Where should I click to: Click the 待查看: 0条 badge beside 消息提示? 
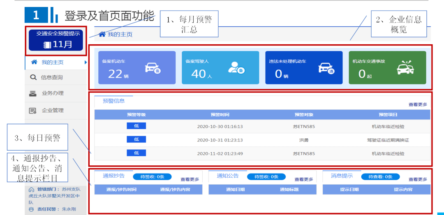coord(380,177)
